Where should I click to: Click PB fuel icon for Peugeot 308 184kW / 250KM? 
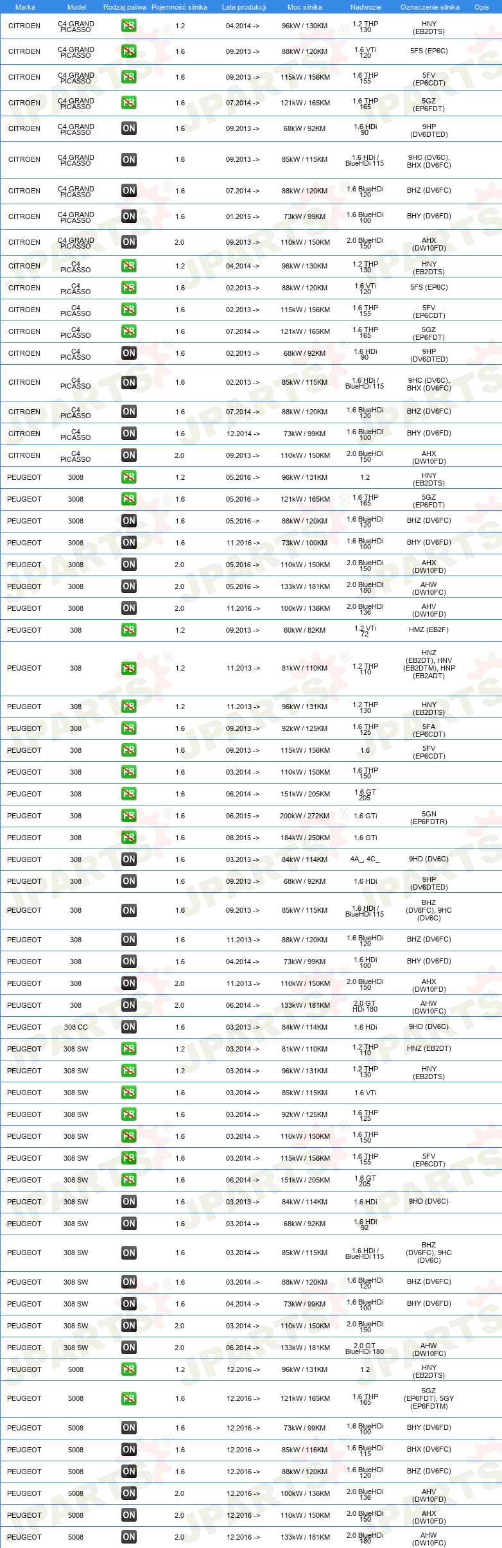click(129, 838)
